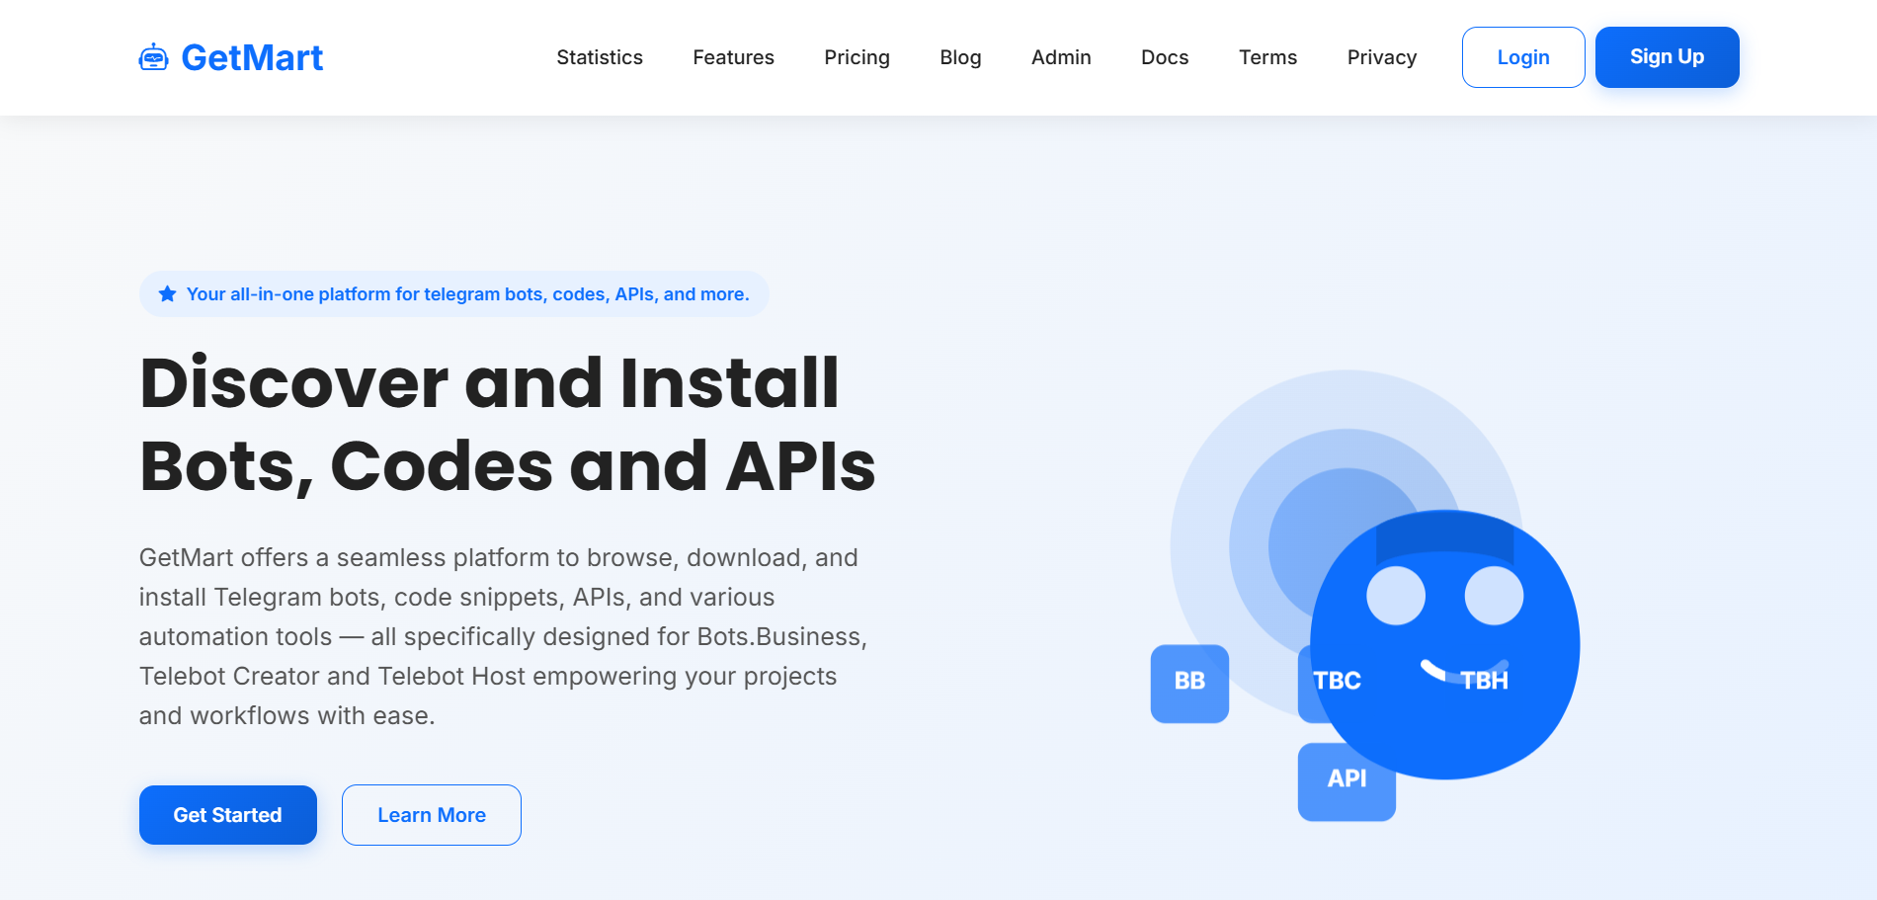Open the Pricing page

[x=857, y=57]
